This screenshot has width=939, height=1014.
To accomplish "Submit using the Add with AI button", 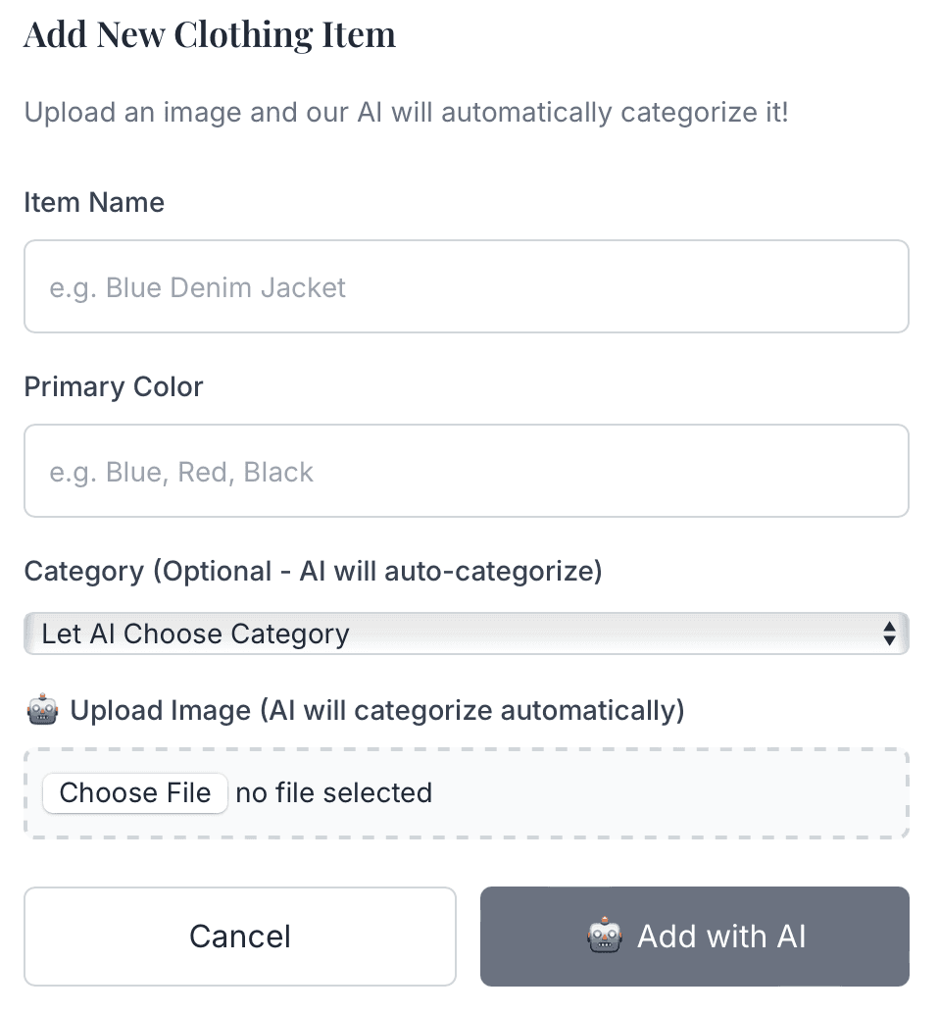I will 695,937.
